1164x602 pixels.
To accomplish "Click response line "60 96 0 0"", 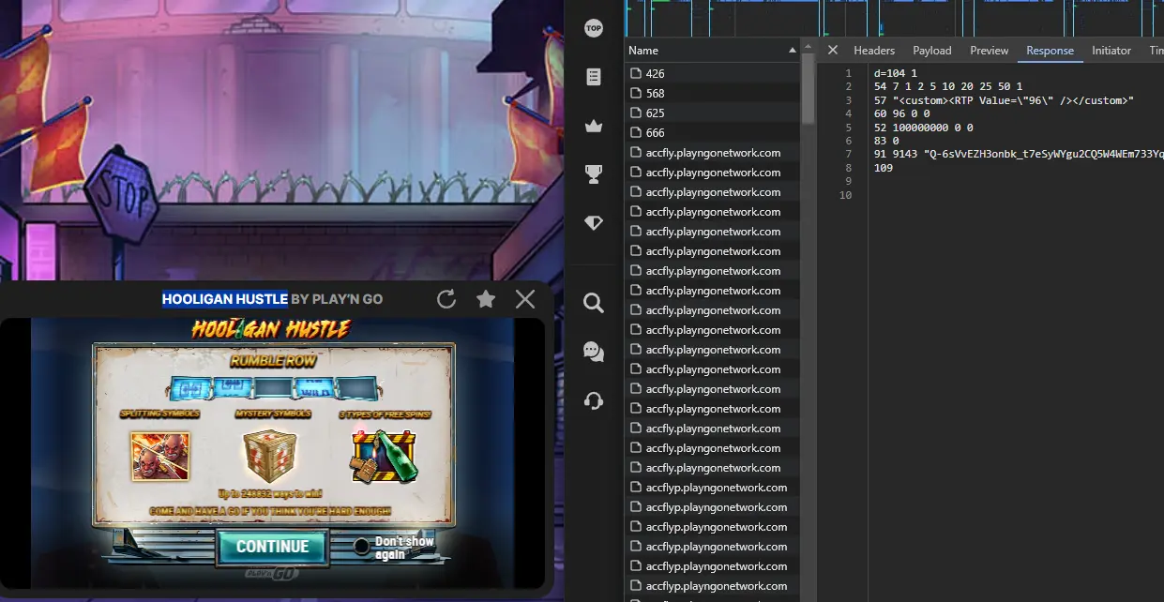I will (901, 113).
